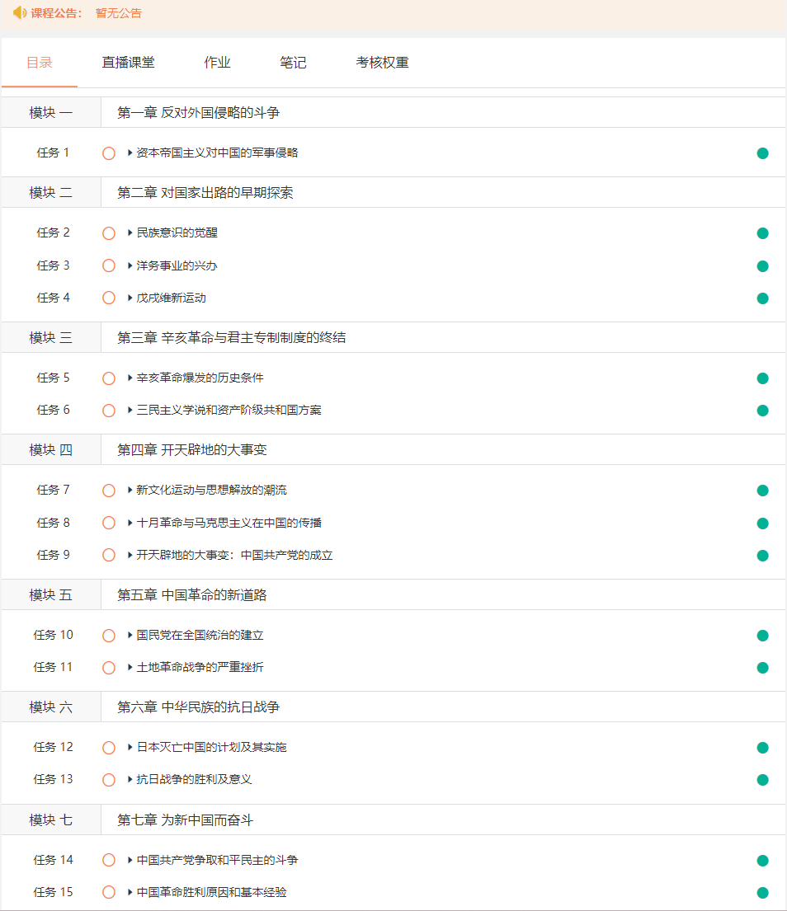Open the 暂无公告 announcement link
Screen dimensions: 787x911
click(x=118, y=13)
